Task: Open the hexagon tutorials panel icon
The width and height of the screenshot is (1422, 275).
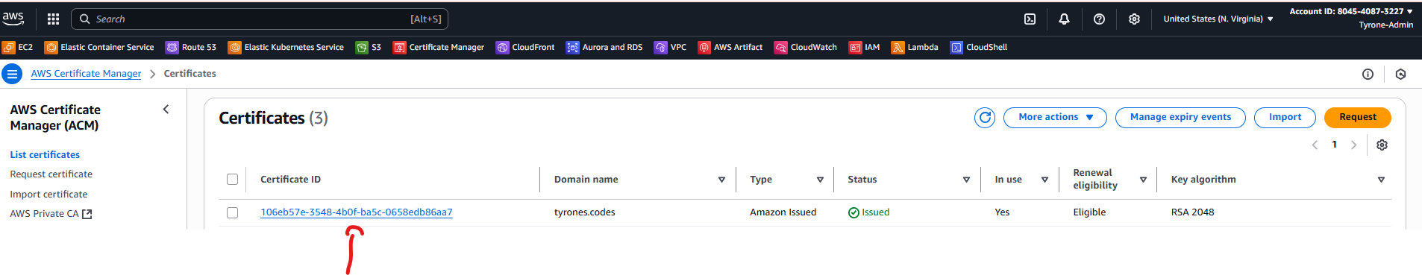Action: (1400, 74)
